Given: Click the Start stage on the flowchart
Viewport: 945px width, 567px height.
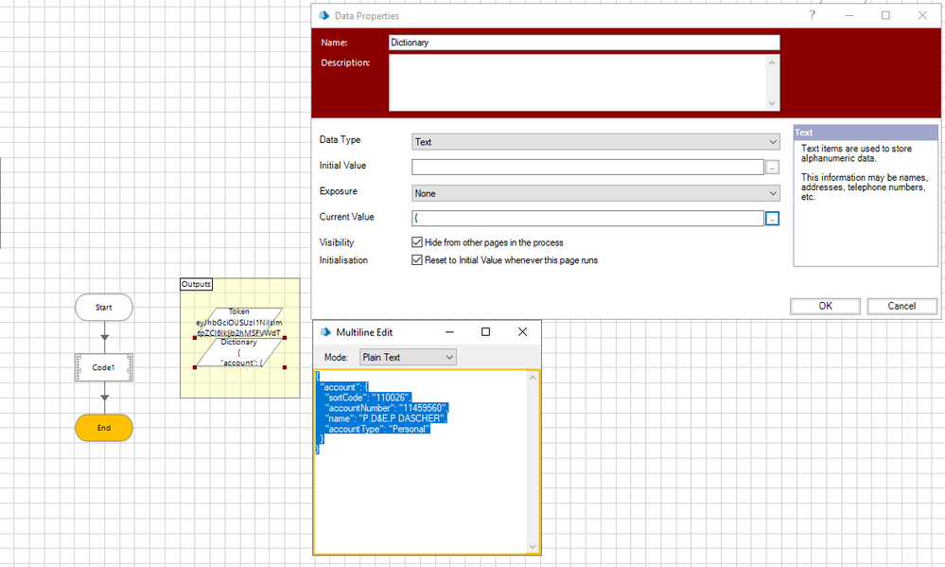Looking at the screenshot, I should [104, 308].
